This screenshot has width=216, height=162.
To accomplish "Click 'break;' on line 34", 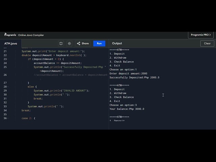I will coord(26,110).
